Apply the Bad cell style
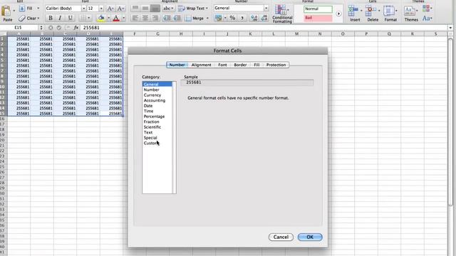This screenshot has height=256, width=456. click(318, 18)
